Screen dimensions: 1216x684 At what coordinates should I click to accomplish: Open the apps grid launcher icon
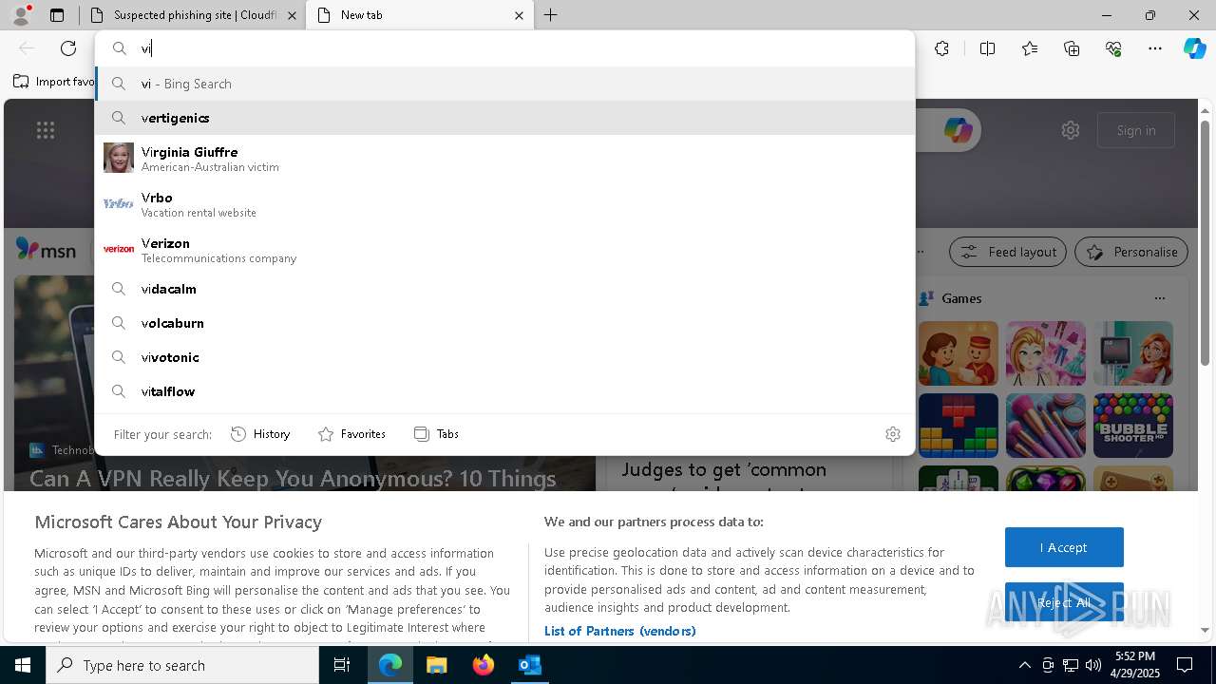coord(46,130)
